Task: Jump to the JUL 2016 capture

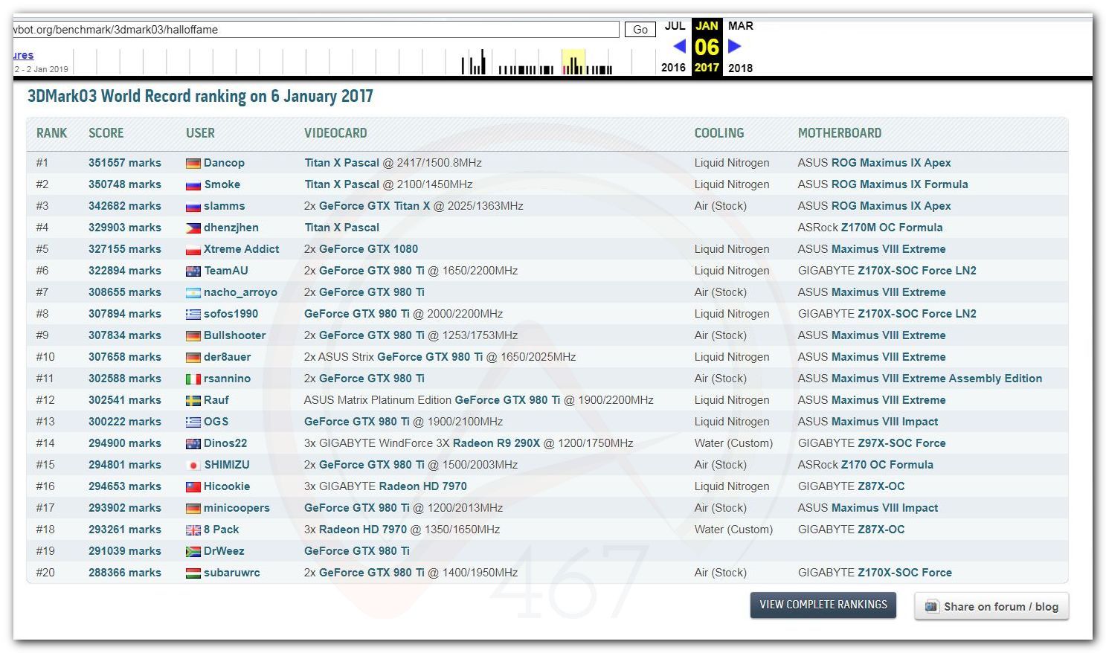Action: (675, 26)
